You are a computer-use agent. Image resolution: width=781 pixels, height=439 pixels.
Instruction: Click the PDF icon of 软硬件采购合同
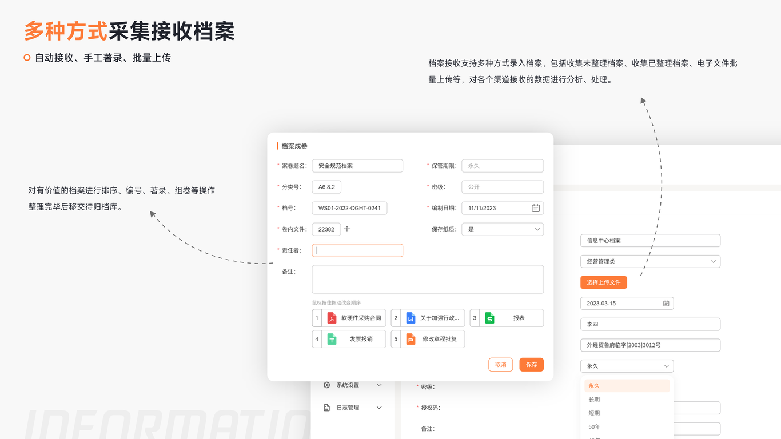point(332,318)
